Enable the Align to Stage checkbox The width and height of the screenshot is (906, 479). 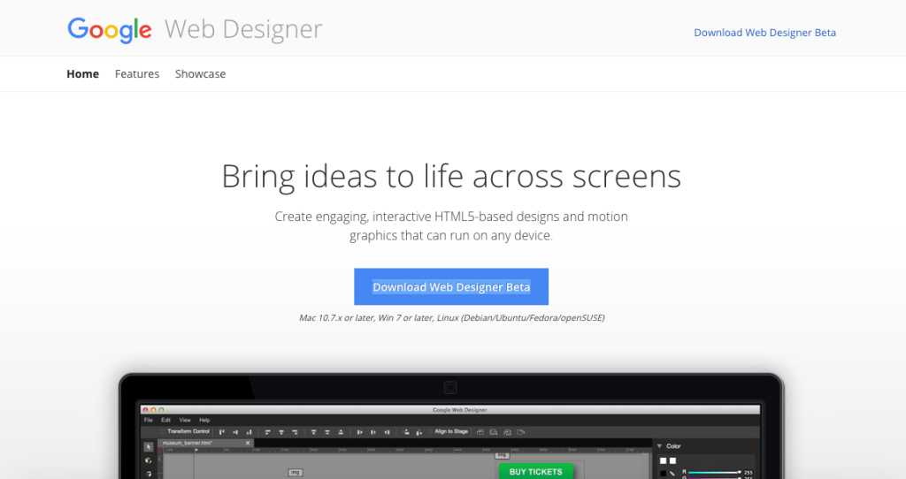(430, 431)
